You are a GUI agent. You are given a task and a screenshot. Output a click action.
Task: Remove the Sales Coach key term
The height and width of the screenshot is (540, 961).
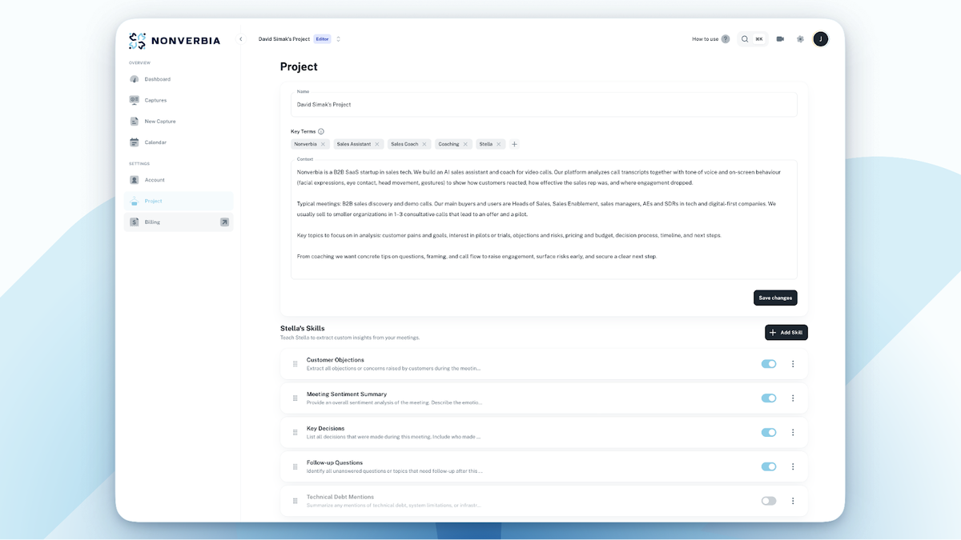point(424,144)
